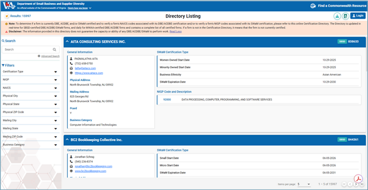The image size is (368, 190).
Task: Click the Virginia VA logo
Action: click(x=9, y=6)
